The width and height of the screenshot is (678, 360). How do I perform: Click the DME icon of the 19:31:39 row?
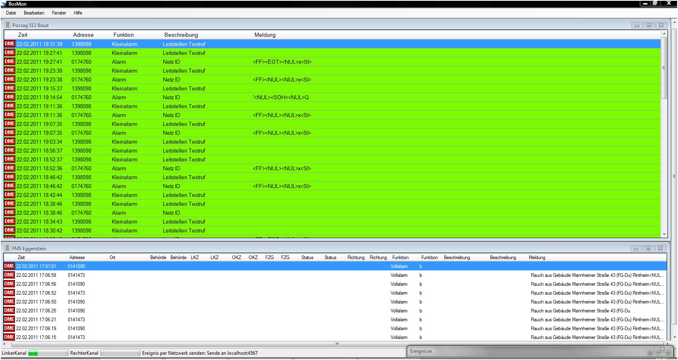coord(9,44)
